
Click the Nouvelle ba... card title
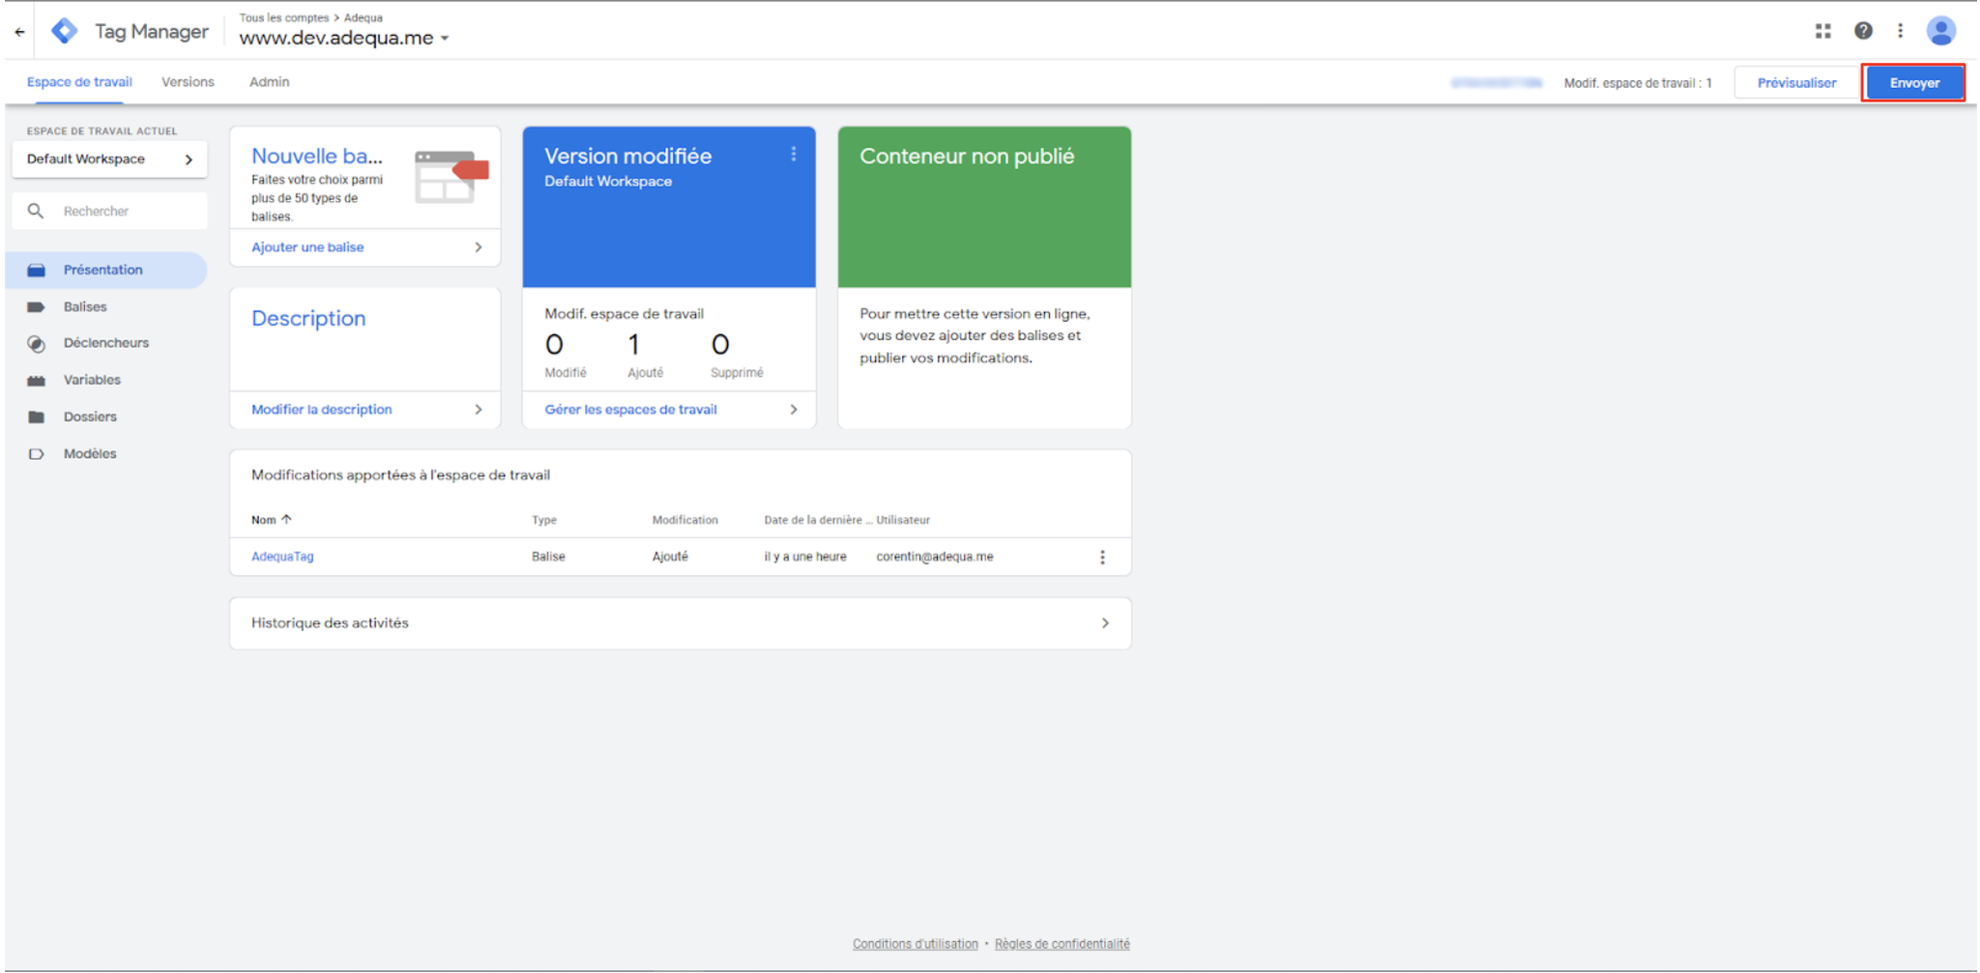pyautogui.click(x=317, y=156)
